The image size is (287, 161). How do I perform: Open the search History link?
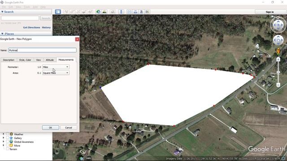[x=46, y=27]
